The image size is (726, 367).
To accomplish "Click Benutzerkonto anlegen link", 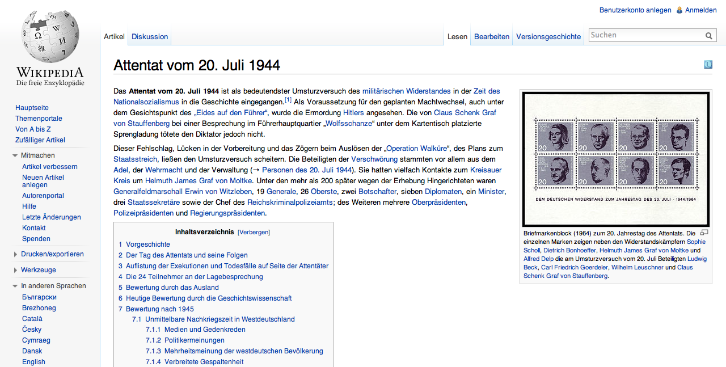I will (635, 10).
